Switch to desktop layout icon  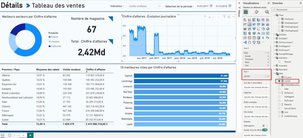click(2, 135)
